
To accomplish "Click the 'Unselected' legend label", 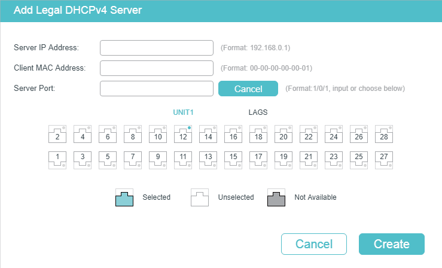I will 236,197.
